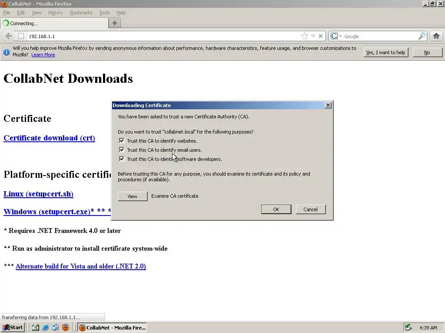Click the back arrow navigation button
This screenshot has height=333, width=445.
click(x=9, y=36)
